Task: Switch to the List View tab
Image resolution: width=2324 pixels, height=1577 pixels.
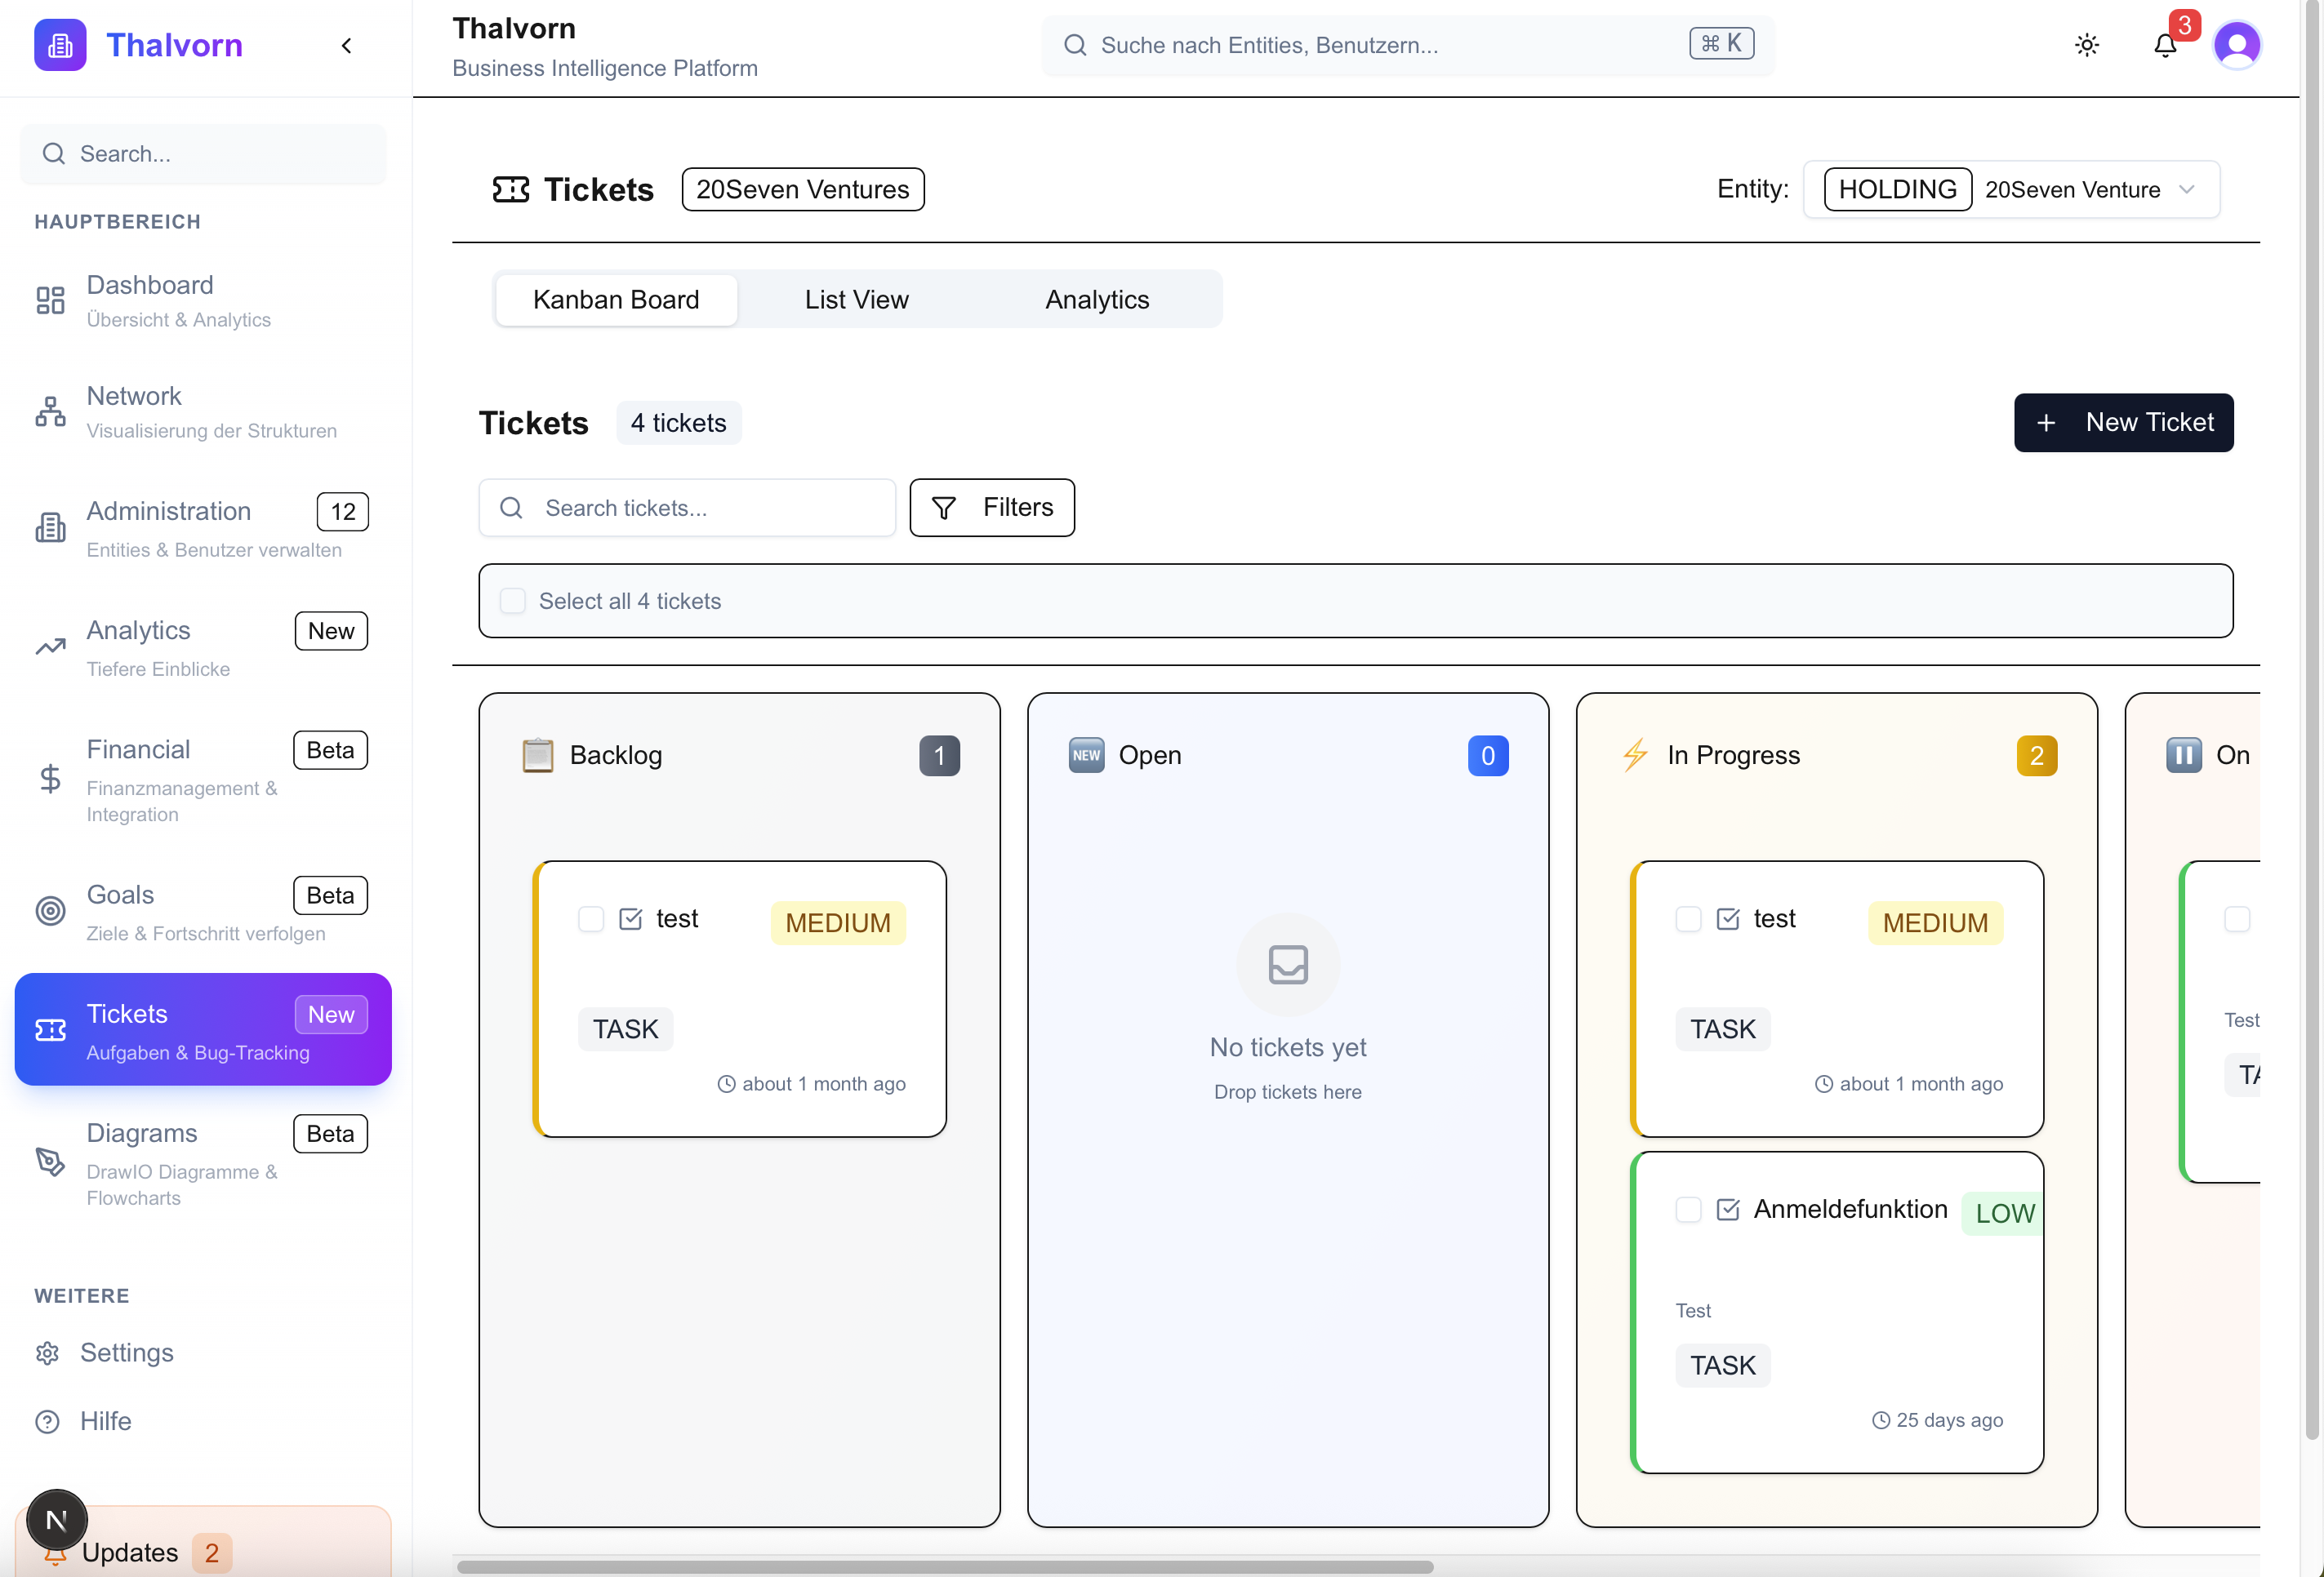Action: [856, 300]
